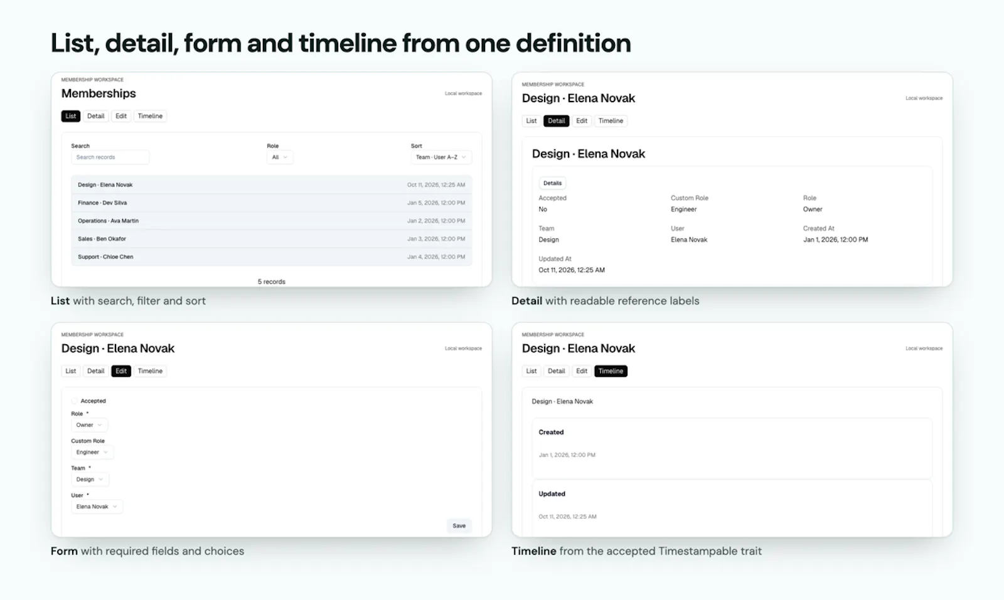Click the active Detail tab in detail panel
Screen dimensions: 1004x600
point(556,121)
